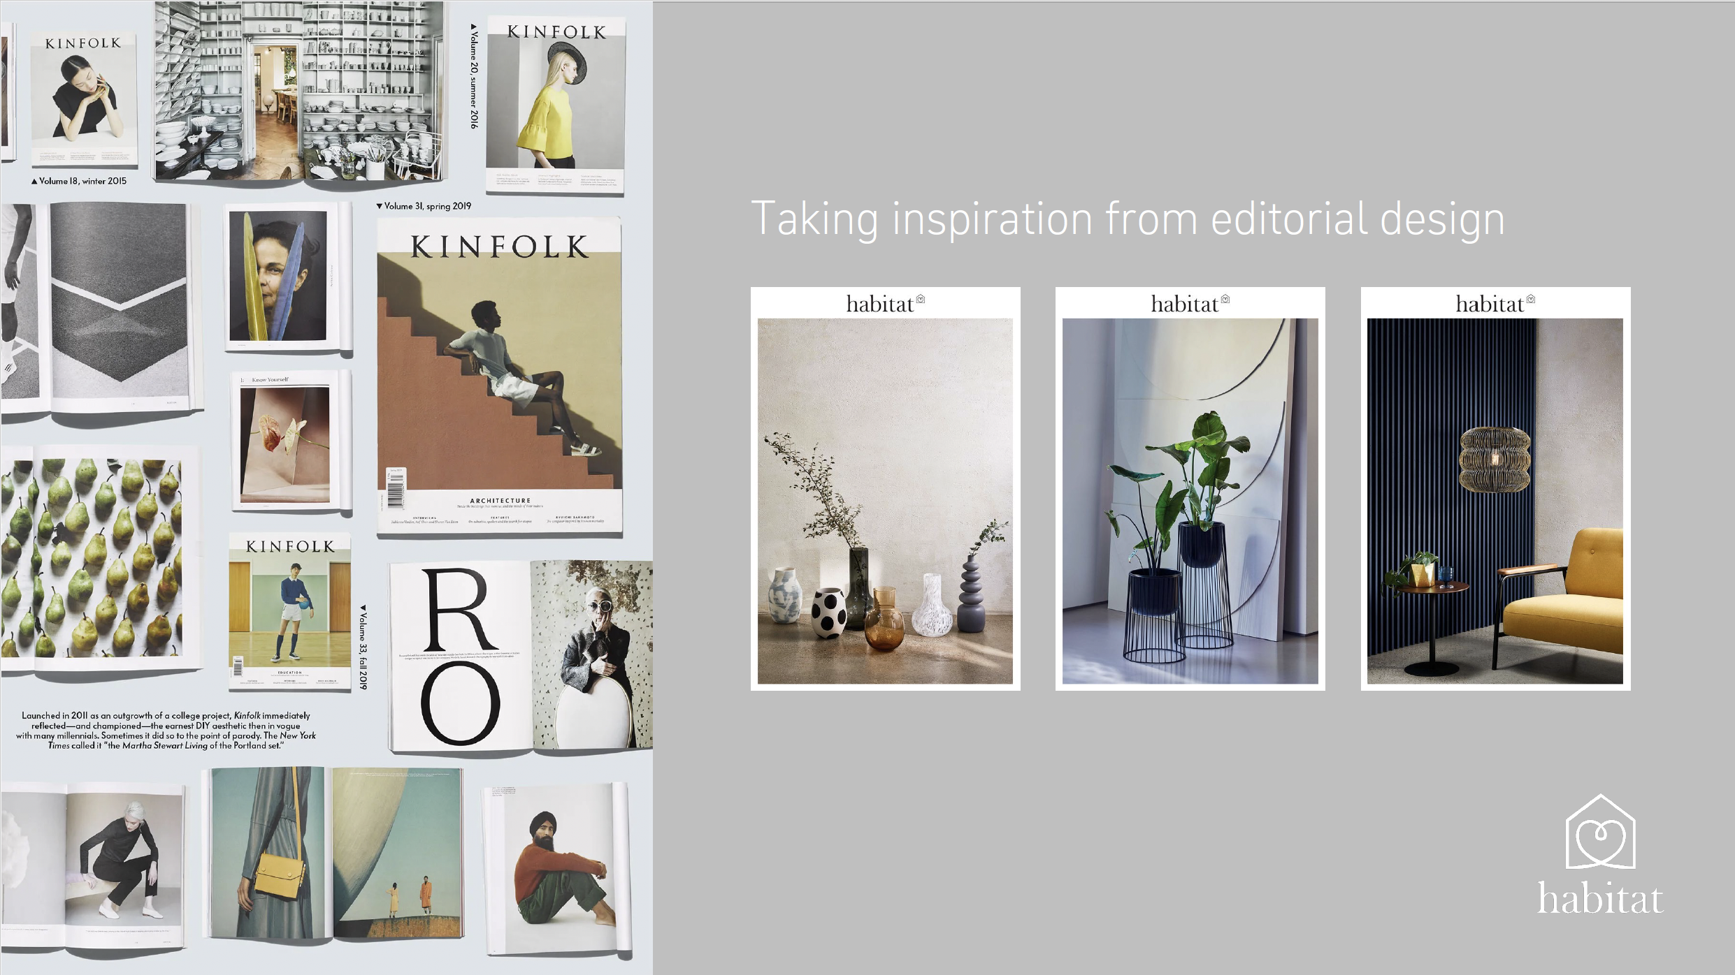Click the triangle marker beside Volume 31, spring 2019

380,206
